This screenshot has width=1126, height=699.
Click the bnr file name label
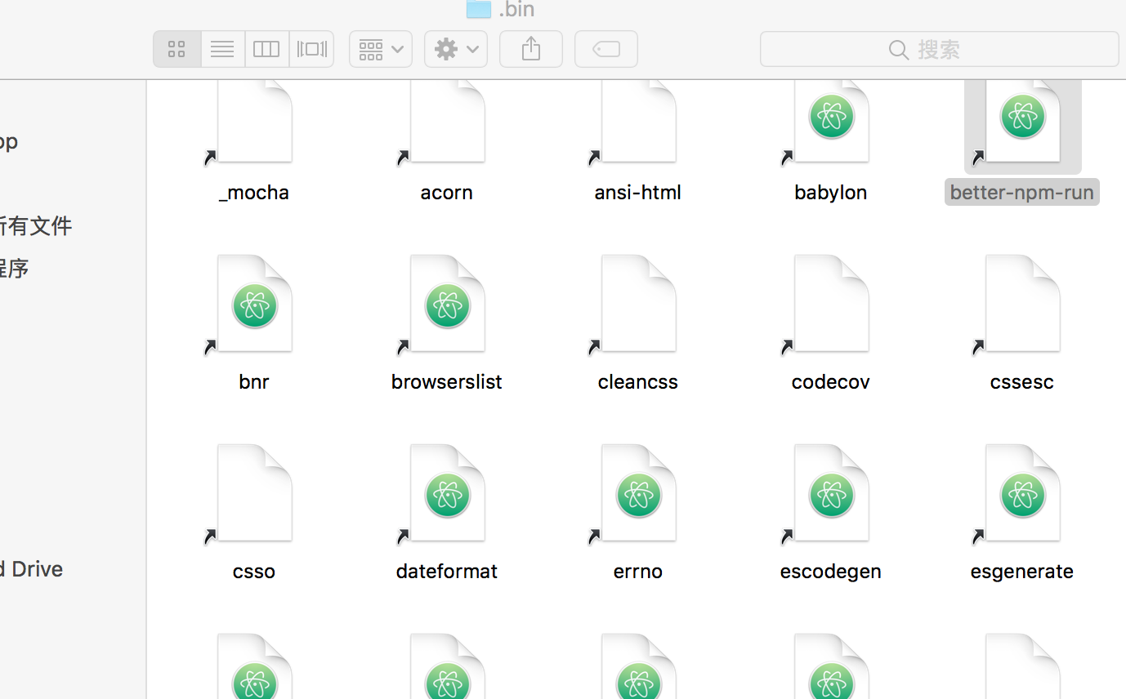254,381
